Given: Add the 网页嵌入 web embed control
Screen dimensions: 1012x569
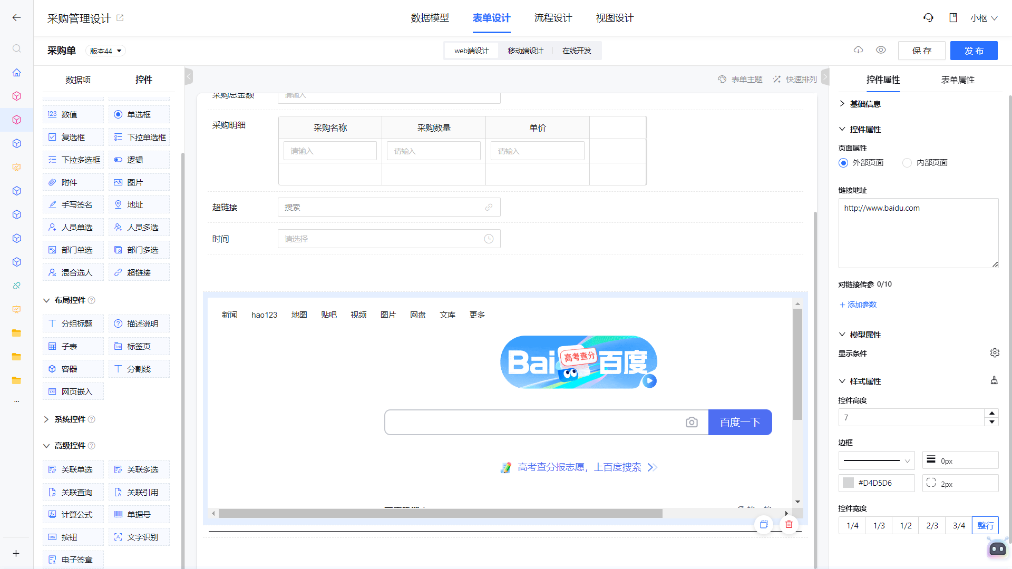Looking at the screenshot, I should pyautogui.click(x=73, y=391).
